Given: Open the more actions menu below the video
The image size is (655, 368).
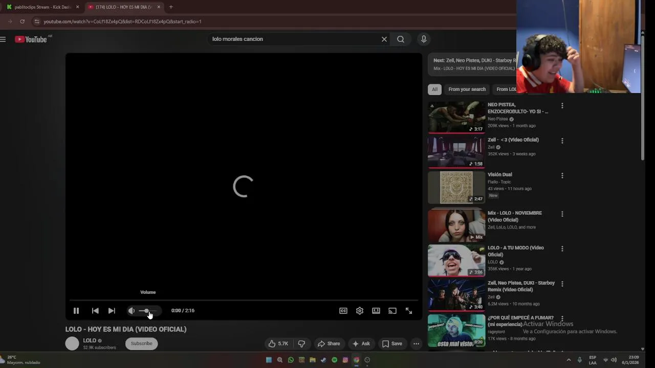Looking at the screenshot, I should coord(417,344).
